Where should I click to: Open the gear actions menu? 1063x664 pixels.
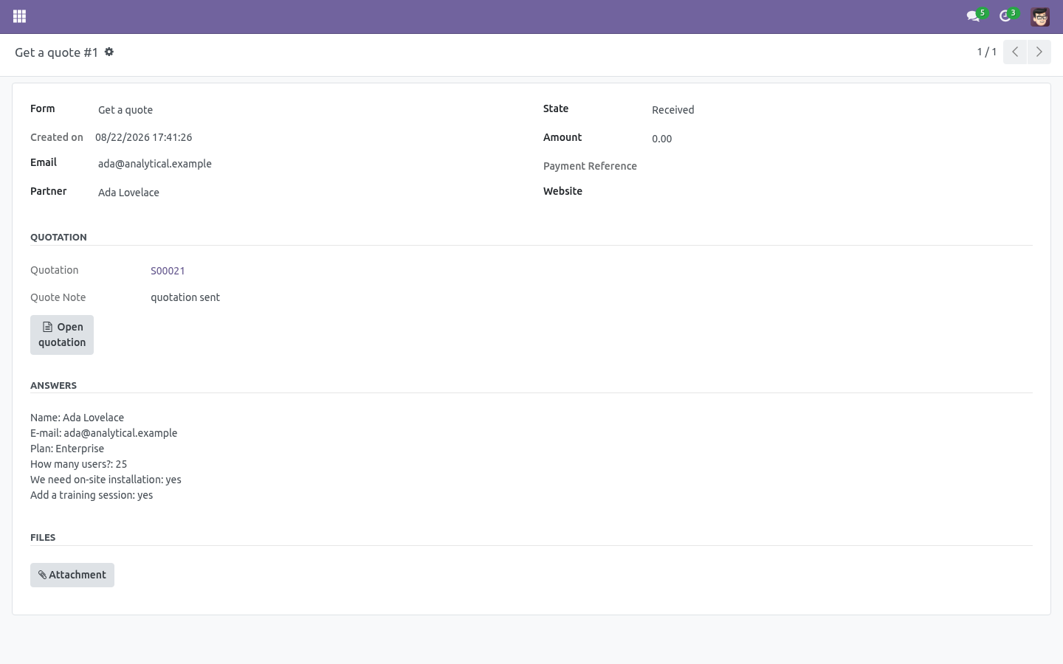[109, 52]
